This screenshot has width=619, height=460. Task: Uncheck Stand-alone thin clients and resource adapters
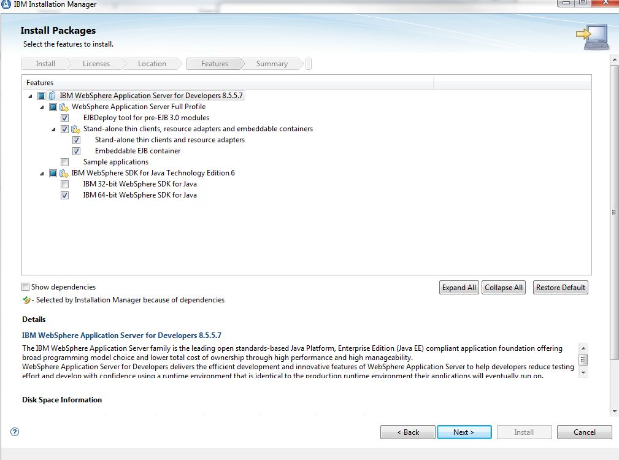pos(77,140)
